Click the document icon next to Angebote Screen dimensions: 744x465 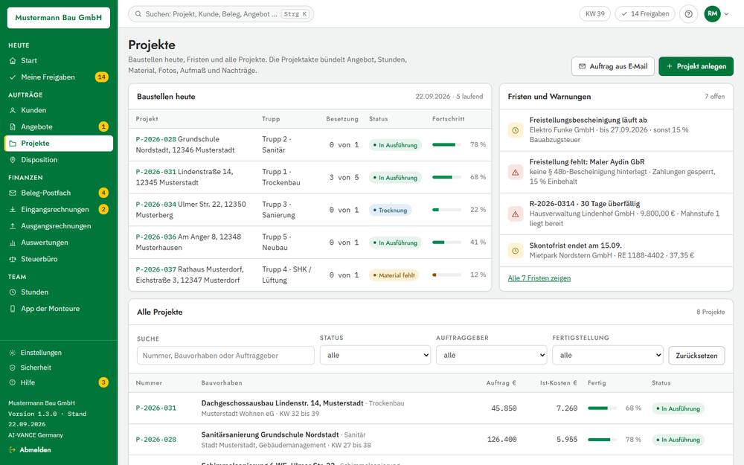point(13,126)
